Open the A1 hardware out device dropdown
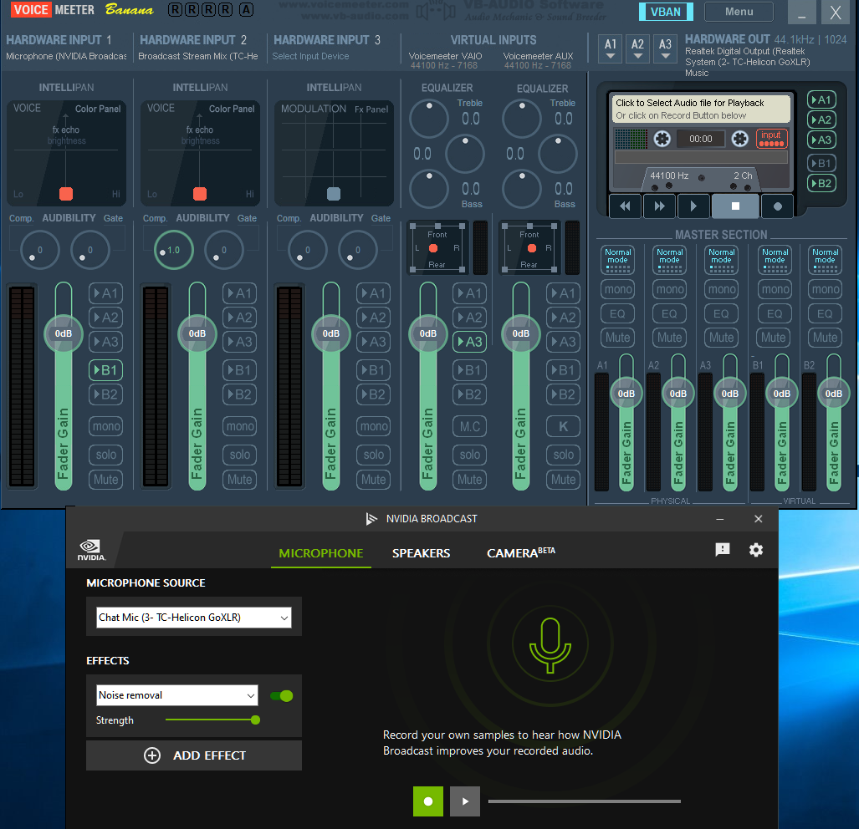This screenshot has width=859, height=829. pos(611,48)
